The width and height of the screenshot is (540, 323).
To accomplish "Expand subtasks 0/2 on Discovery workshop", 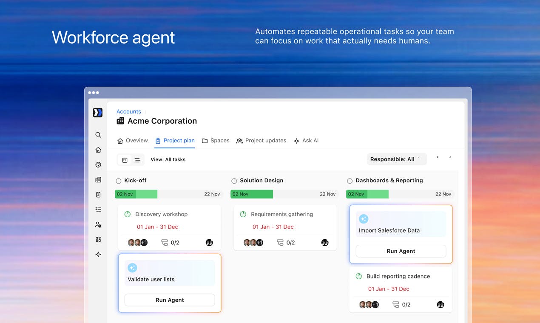I will pyautogui.click(x=171, y=243).
